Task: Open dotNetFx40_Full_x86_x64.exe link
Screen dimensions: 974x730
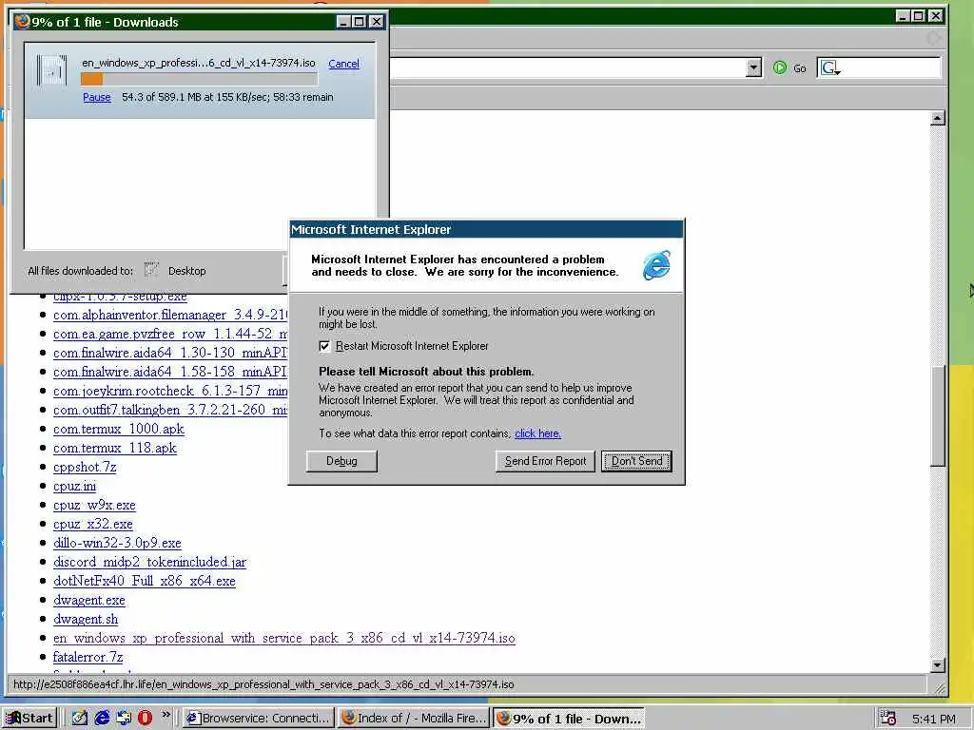Action: 145,581
